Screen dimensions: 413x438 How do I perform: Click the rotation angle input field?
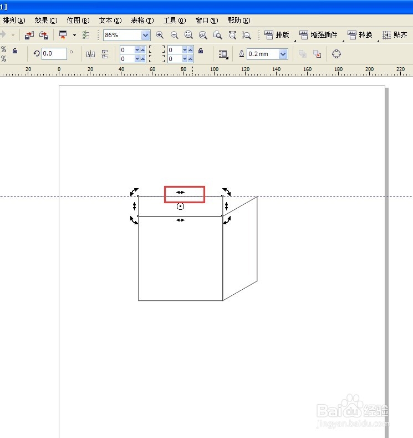[54, 54]
